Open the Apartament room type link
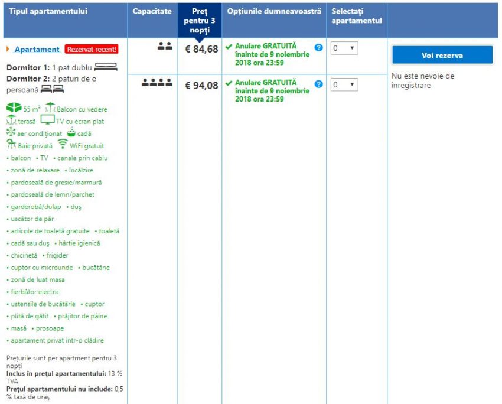The height and width of the screenshot is (404, 502). pyautogui.click(x=37, y=50)
